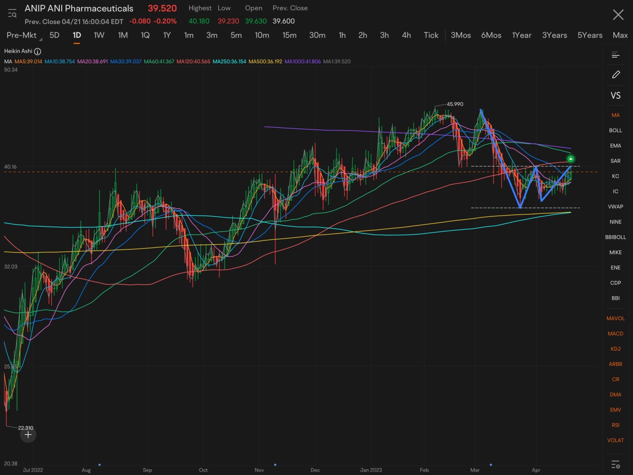The width and height of the screenshot is (633, 475).
Task: Choose the 4h interval
Action: (406, 35)
